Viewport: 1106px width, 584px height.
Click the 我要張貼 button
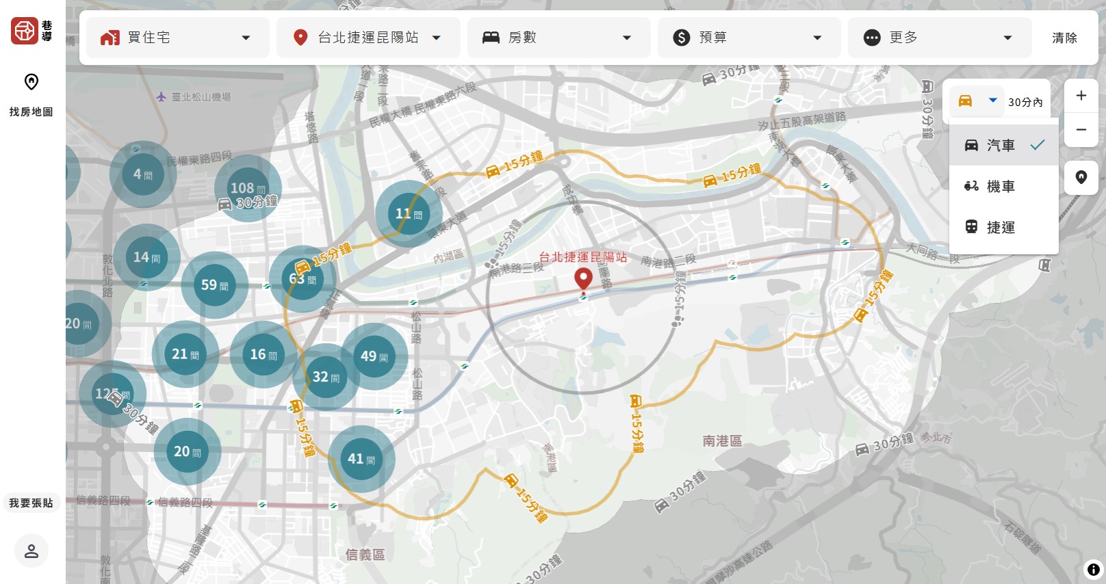click(x=31, y=503)
